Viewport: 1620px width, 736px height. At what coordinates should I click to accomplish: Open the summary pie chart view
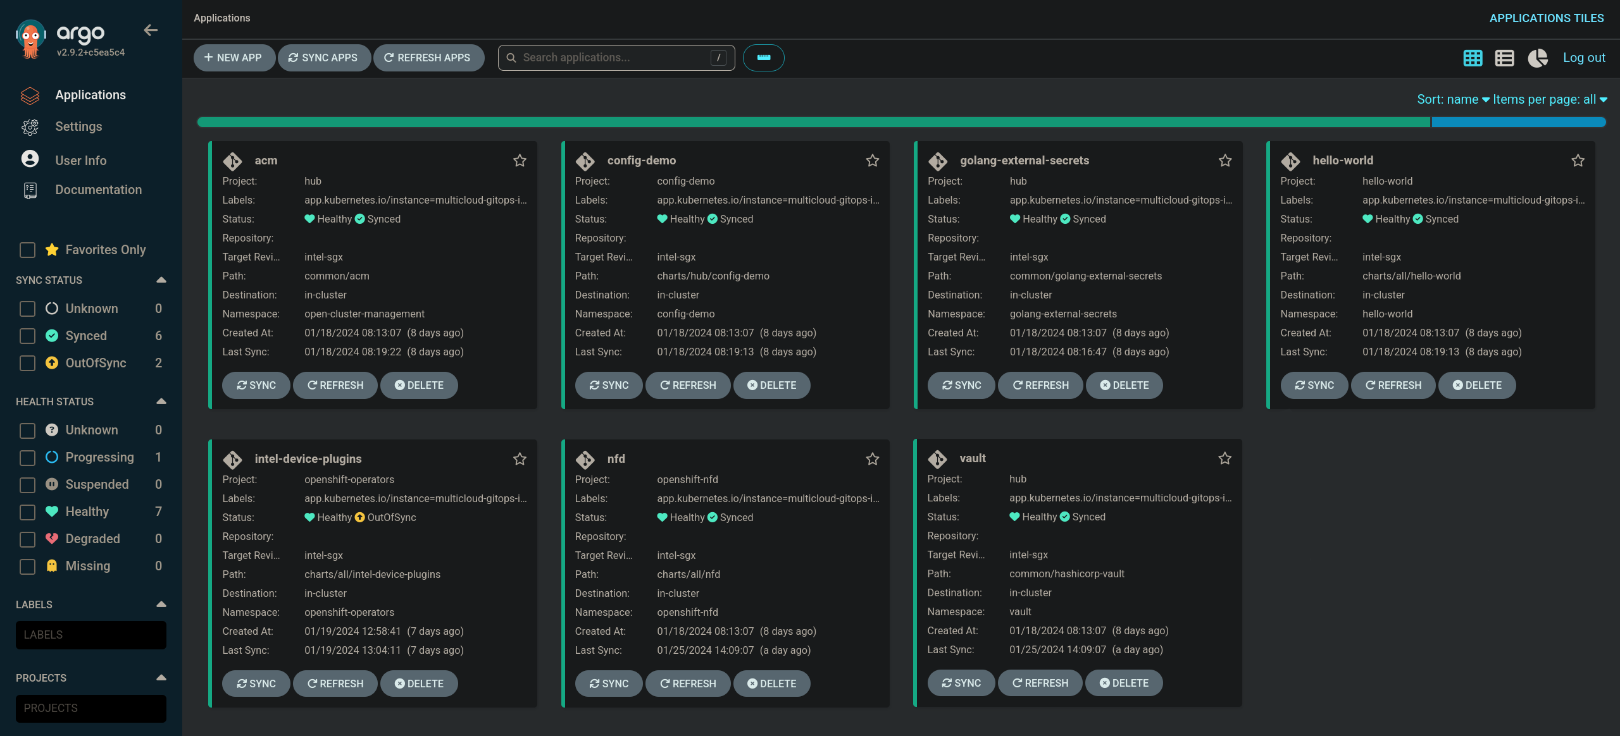[1538, 58]
